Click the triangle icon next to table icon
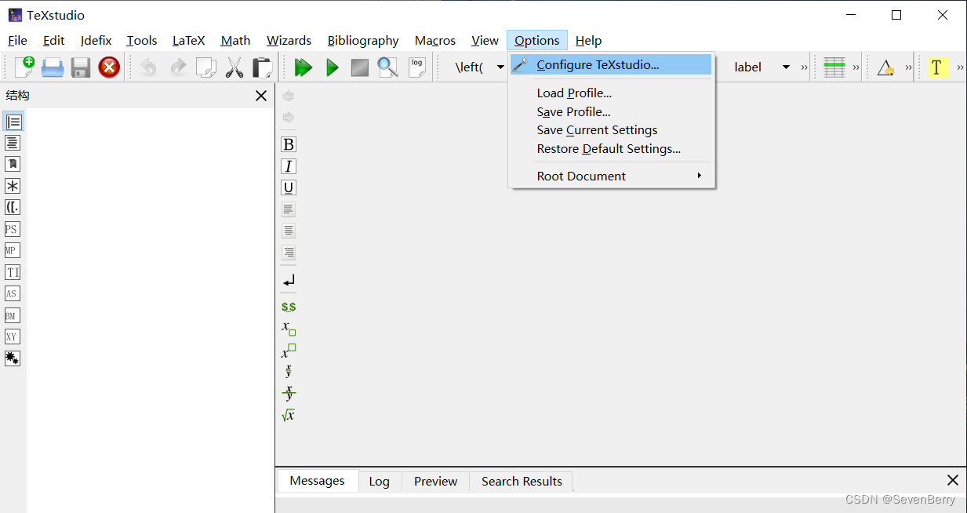This screenshot has width=967, height=513. click(885, 67)
